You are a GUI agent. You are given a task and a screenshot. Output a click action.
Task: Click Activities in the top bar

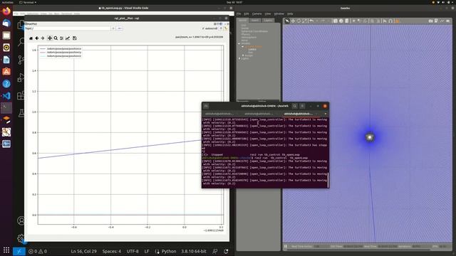[x=8, y=2]
